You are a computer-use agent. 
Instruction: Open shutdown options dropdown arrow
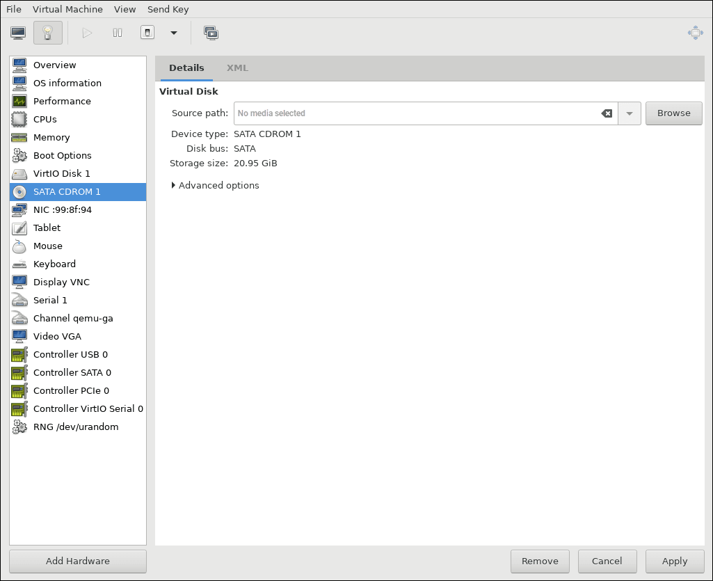(174, 33)
